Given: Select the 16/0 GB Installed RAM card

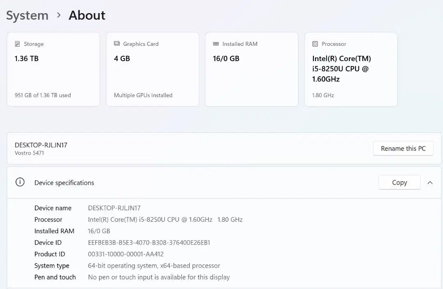Looking at the screenshot, I should pos(251,70).
